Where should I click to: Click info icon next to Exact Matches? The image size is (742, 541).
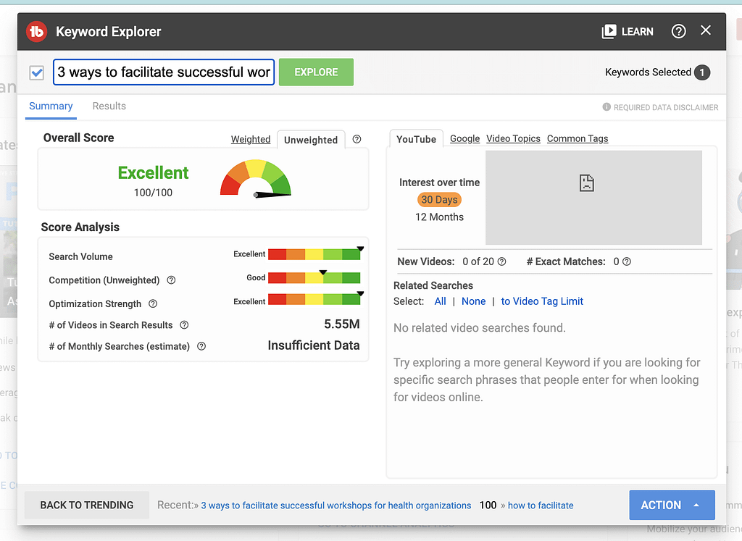(x=627, y=262)
